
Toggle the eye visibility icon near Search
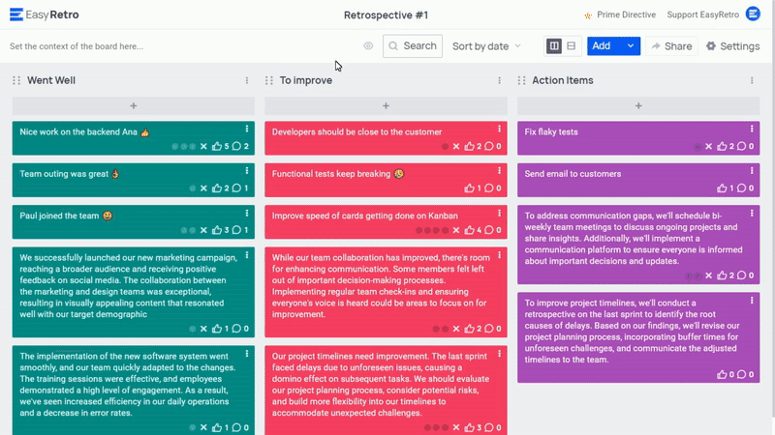click(x=368, y=46)
